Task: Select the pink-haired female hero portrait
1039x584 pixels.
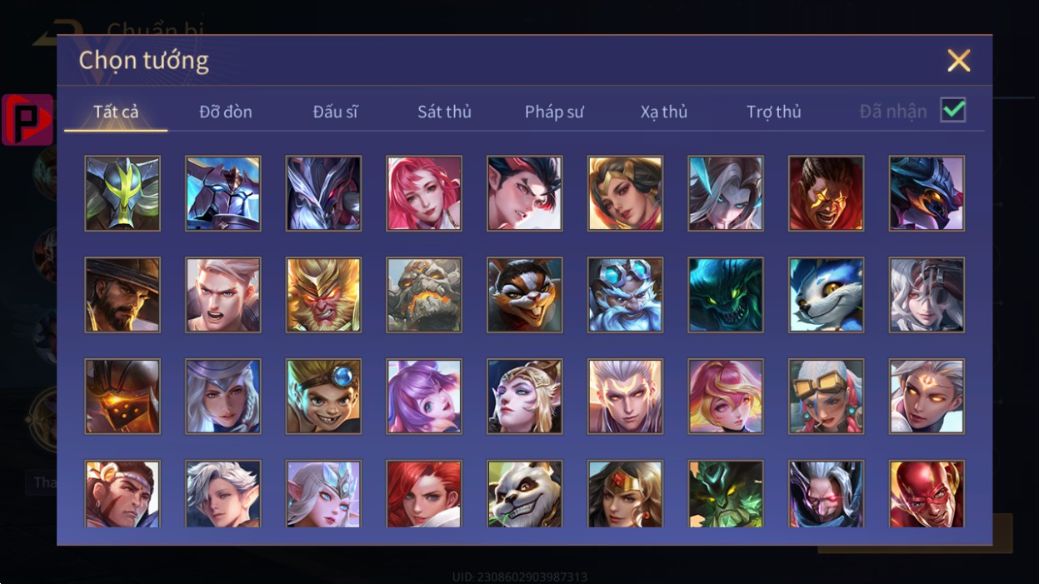Action: 424,193
